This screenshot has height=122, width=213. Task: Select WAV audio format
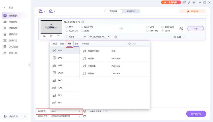(65, 58)
